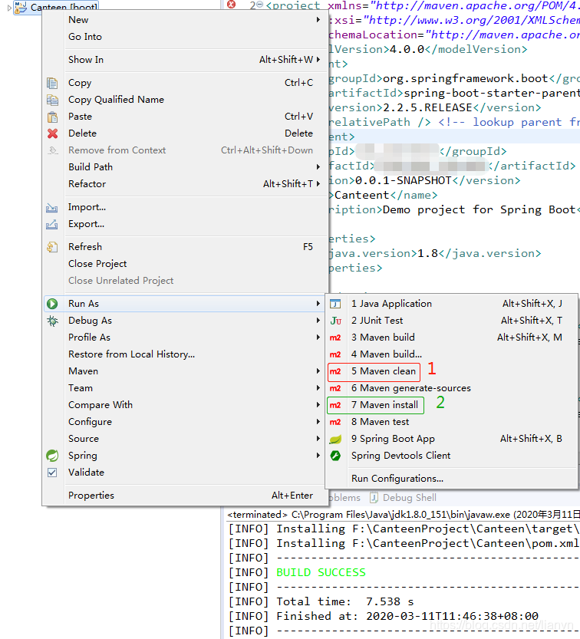Select Restore from Local History...
Image resolution: width=580 pixels, height=639 pixels.
186,354
